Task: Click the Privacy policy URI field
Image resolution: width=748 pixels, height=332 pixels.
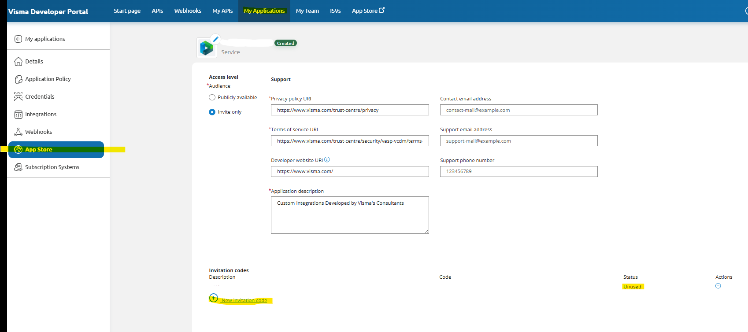Action: point(350,110)
